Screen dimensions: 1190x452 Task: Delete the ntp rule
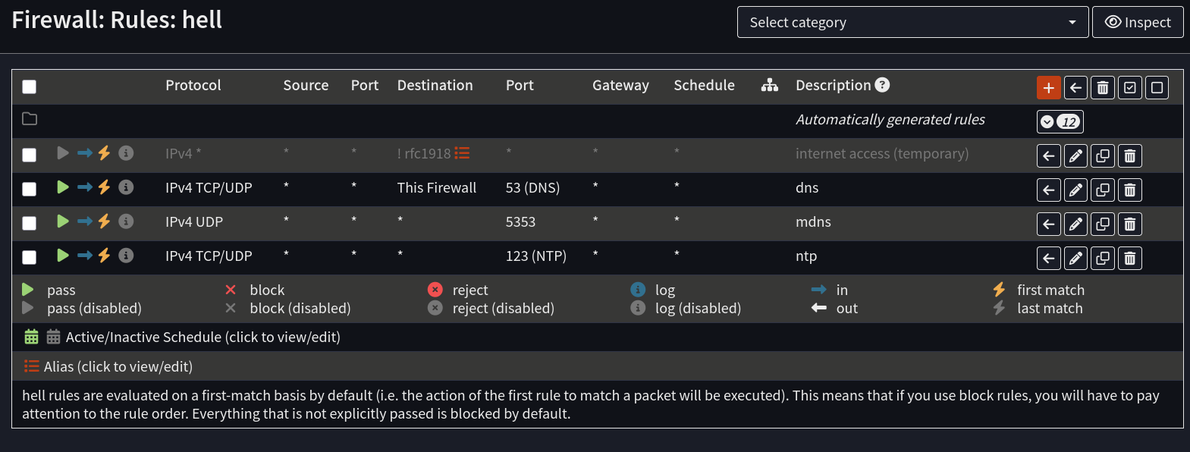1130,258
